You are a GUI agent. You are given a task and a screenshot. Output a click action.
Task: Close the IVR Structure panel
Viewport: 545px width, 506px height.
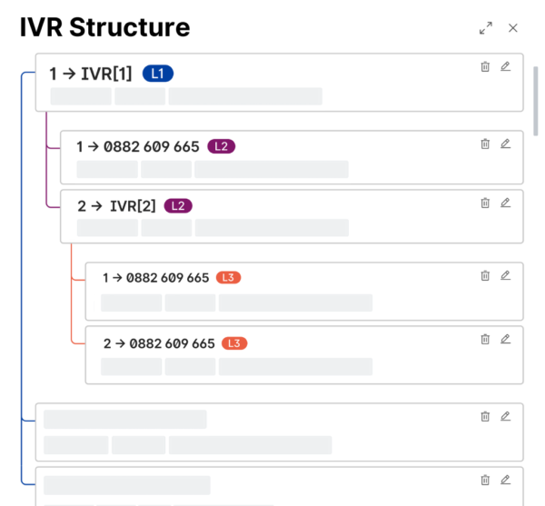[513, 28]
